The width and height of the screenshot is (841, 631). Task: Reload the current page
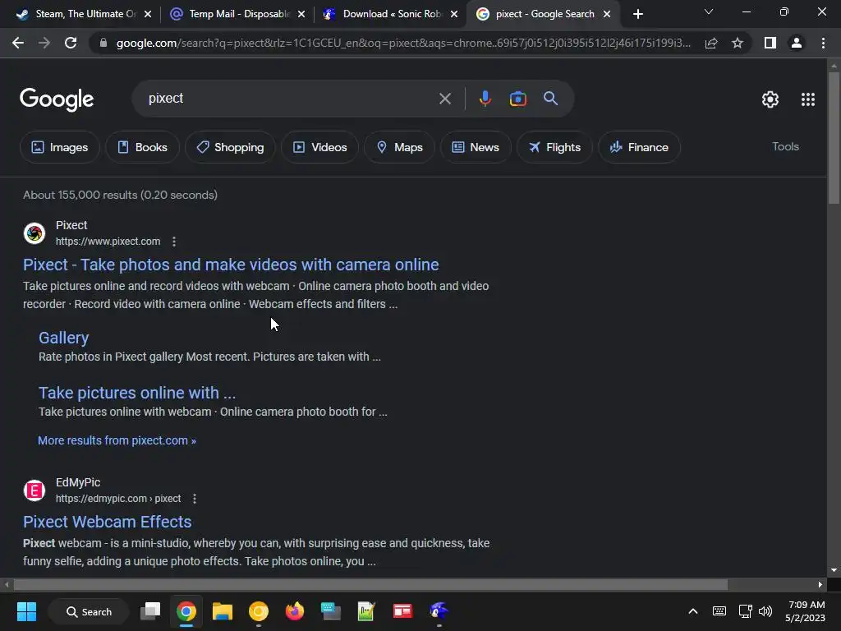point(71,43)
